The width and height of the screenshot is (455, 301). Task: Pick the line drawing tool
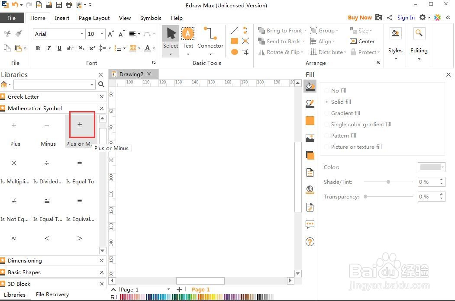point(235,30)
